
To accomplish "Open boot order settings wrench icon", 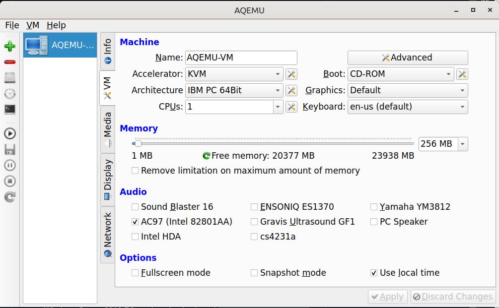I will coord(462,74).
